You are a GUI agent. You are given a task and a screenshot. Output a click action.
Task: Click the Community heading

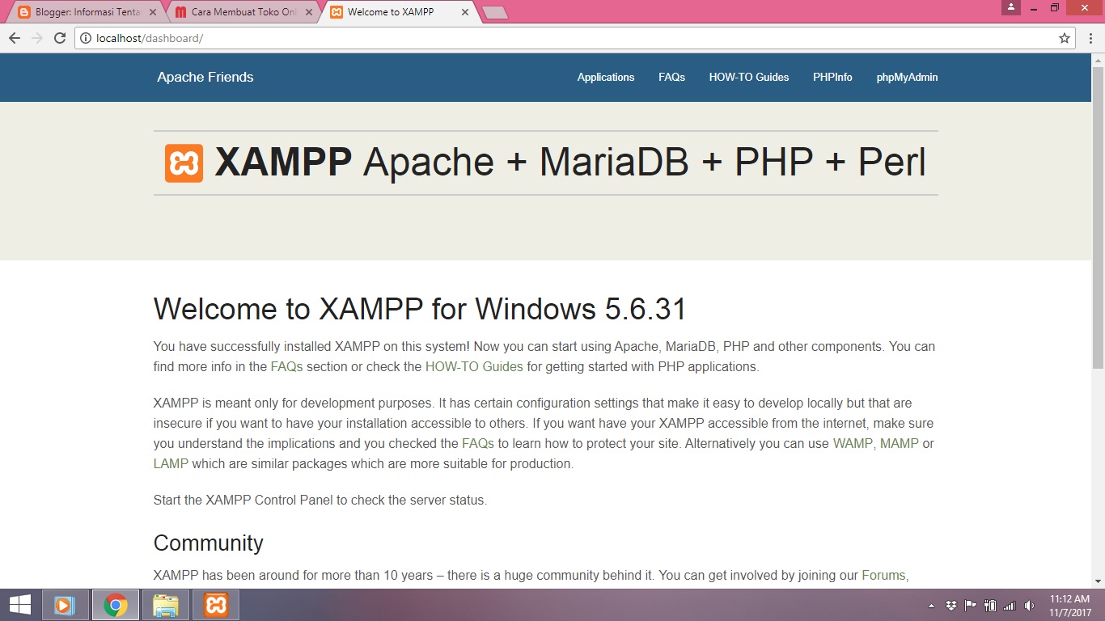click(209, 543)
